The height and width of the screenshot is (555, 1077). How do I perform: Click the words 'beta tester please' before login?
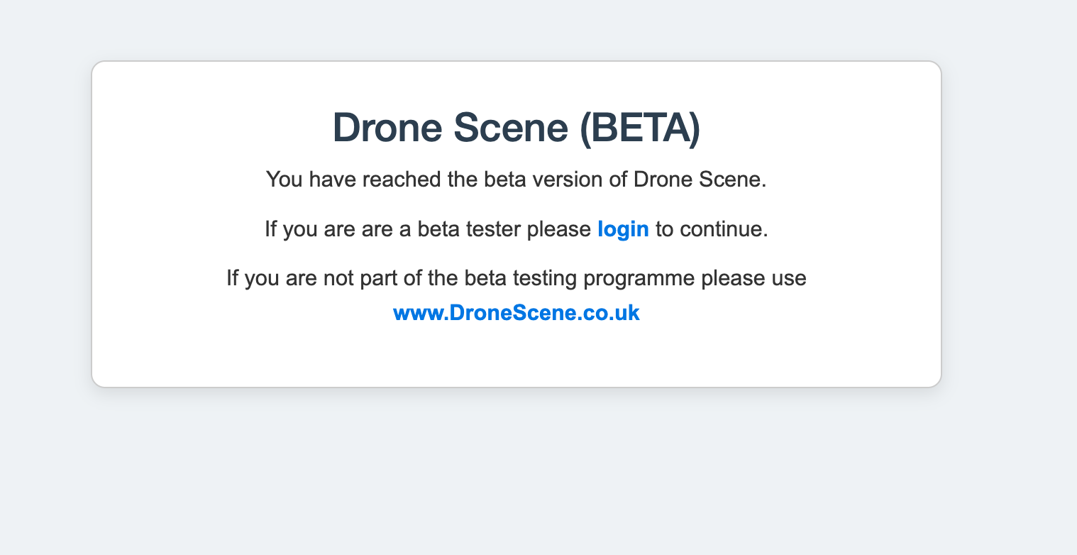tap(504, 229)
